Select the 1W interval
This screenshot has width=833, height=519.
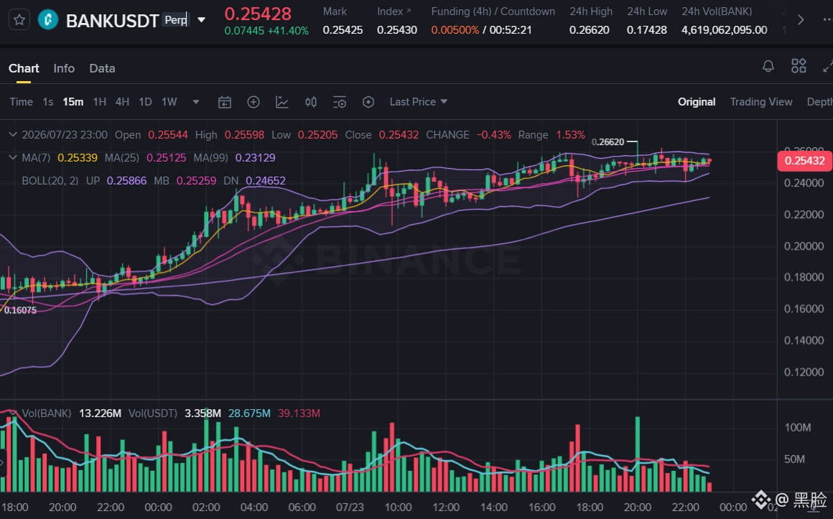tap(169, 102)
